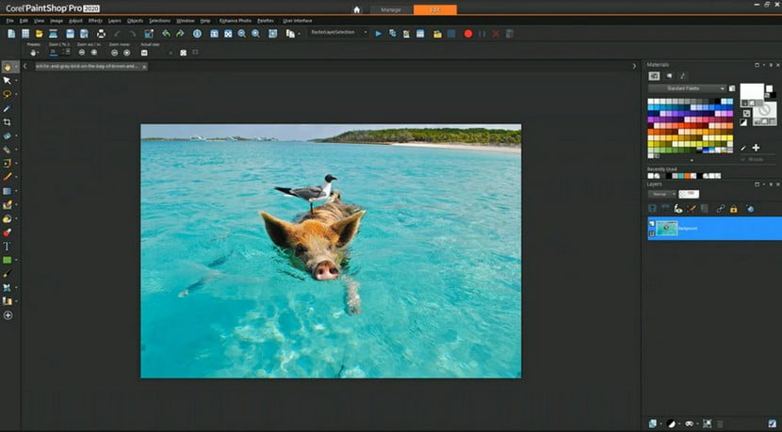The height and width of the screenshot is (432, 782).
Task: Click the Home icon
Action: click(x=356, y=9)
